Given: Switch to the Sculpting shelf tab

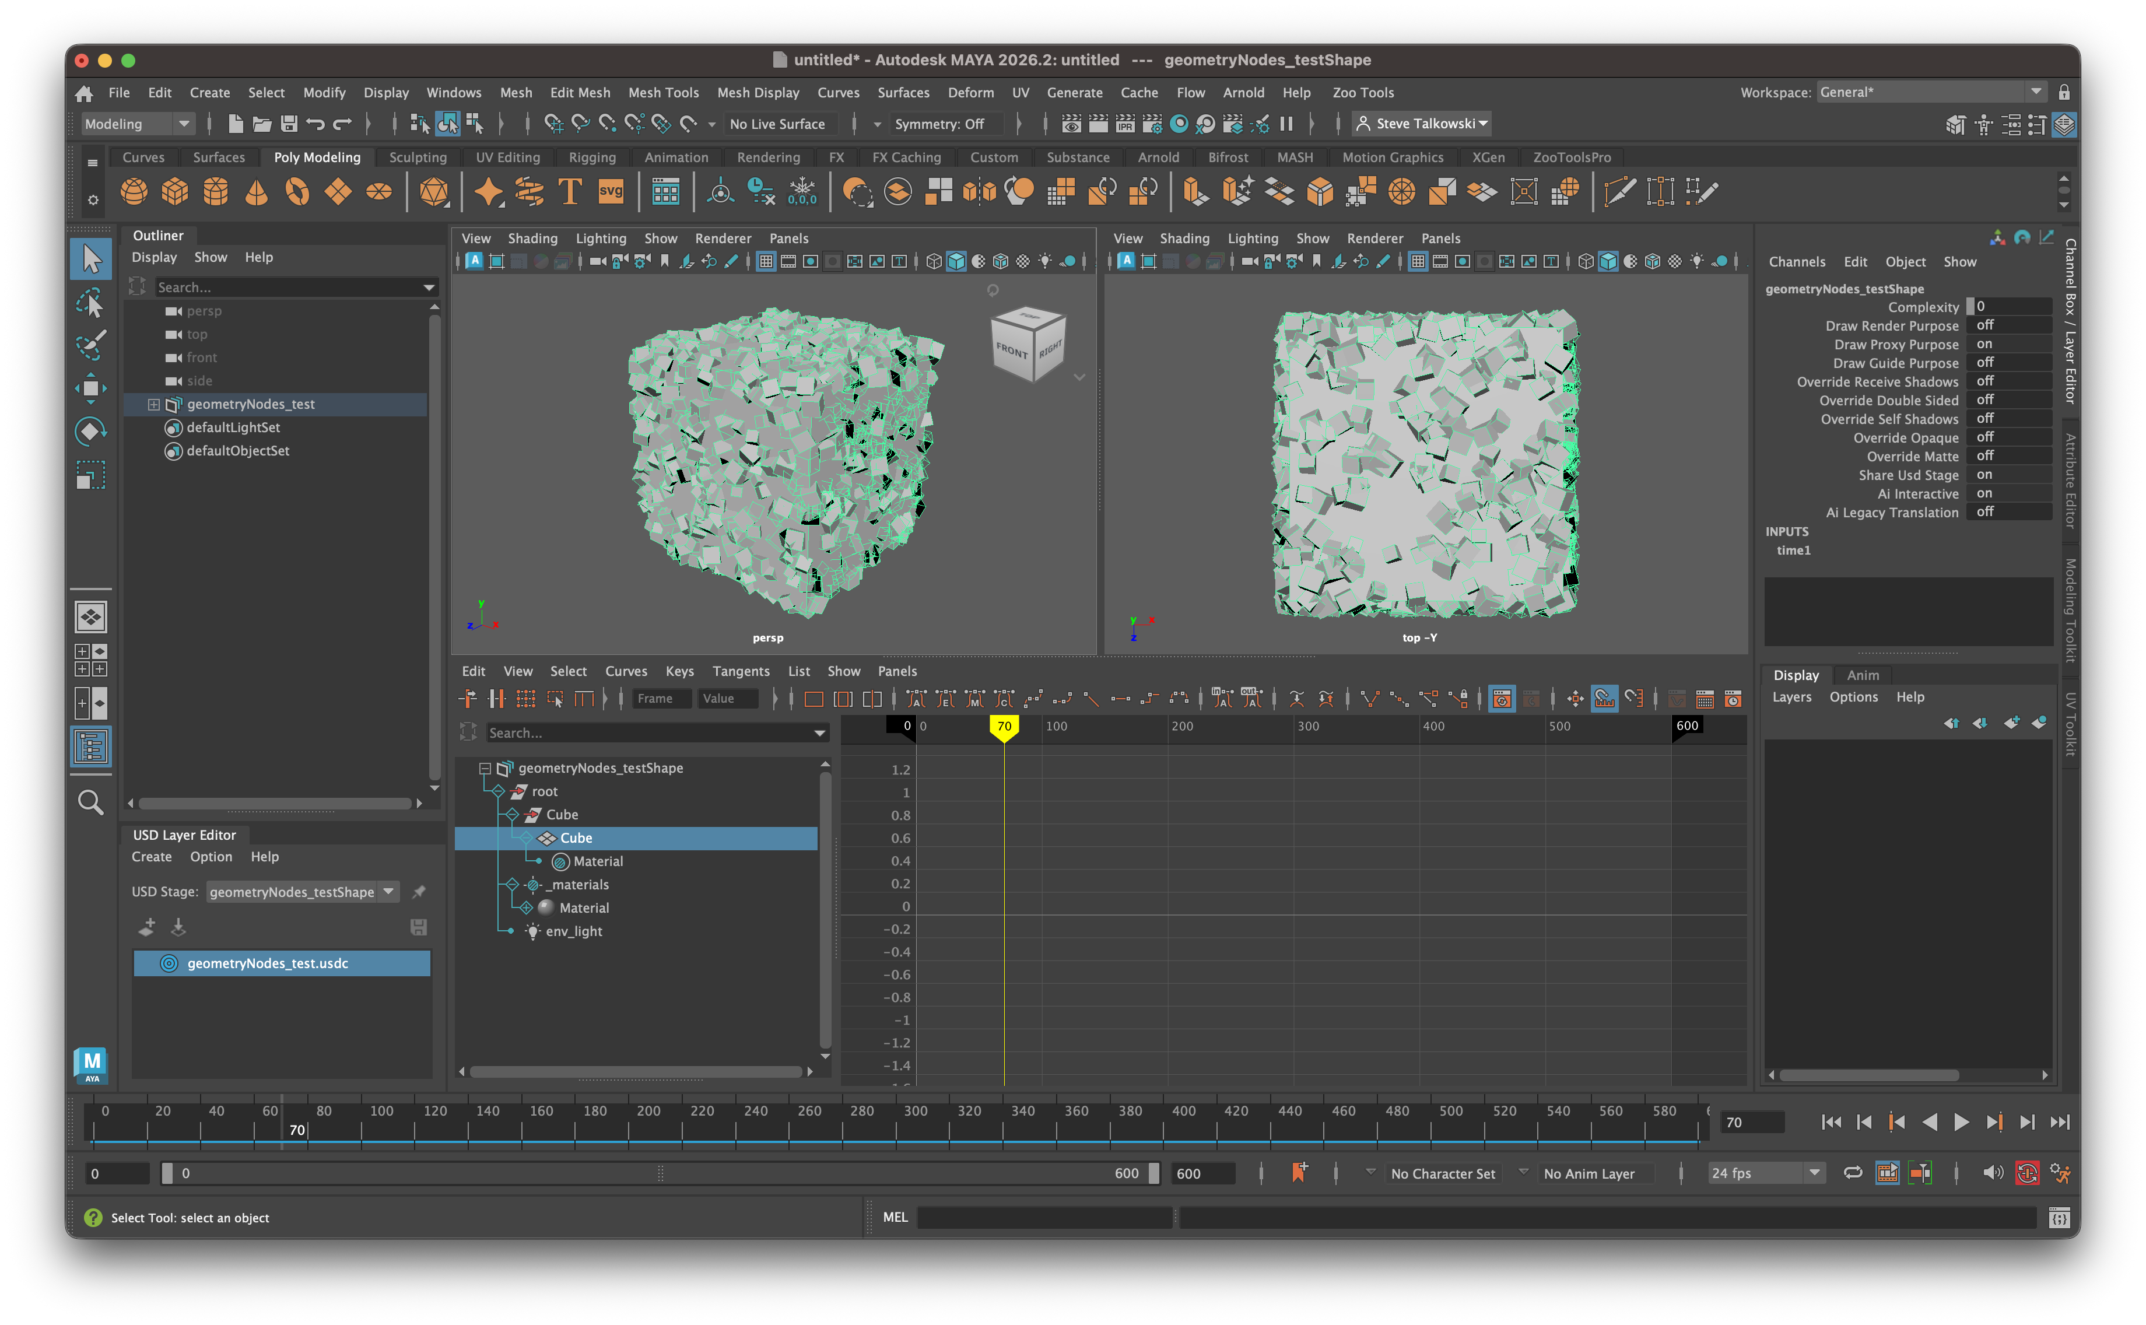Looking at the screenshot, I should pyautogui.click(x=417, y=157).
